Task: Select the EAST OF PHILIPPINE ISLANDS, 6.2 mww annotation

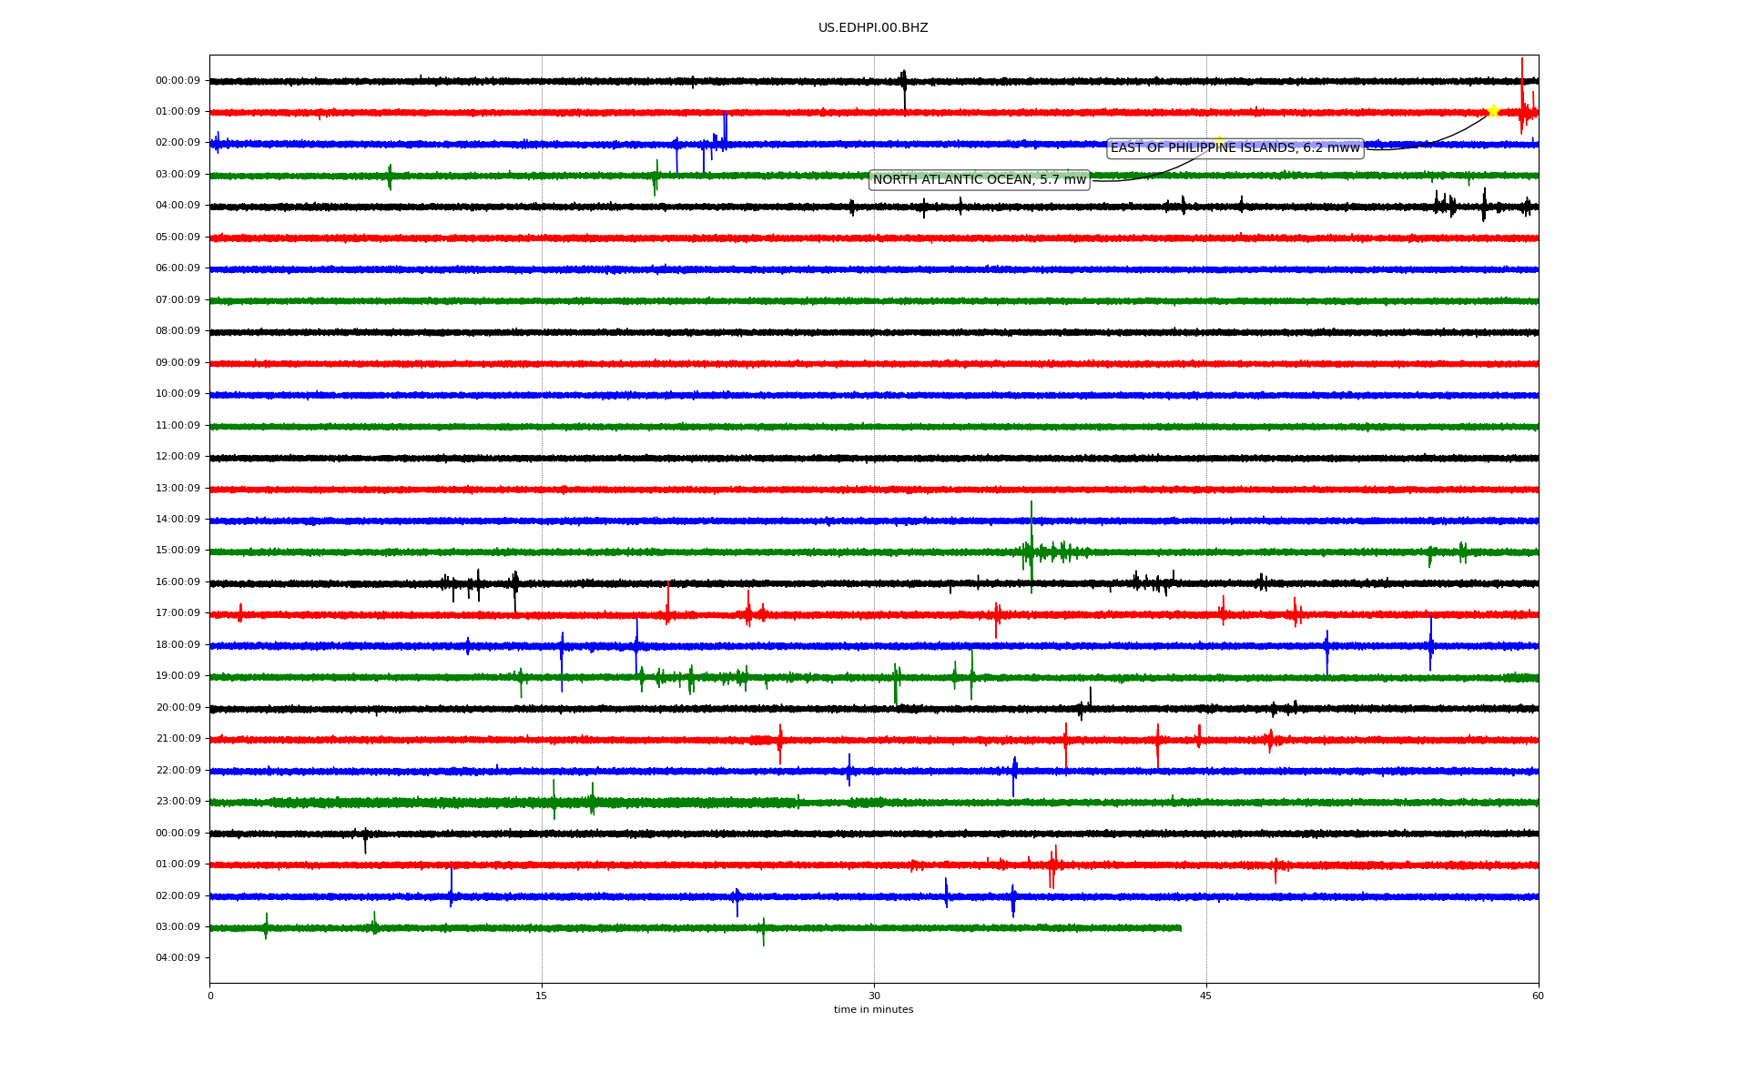Action: point(1235,148)
